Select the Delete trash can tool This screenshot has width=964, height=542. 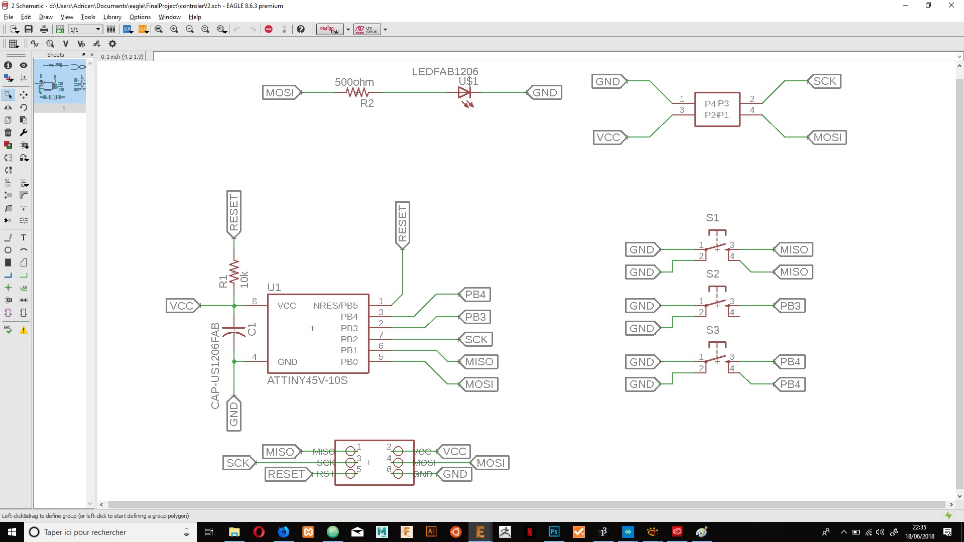point(8,132)
